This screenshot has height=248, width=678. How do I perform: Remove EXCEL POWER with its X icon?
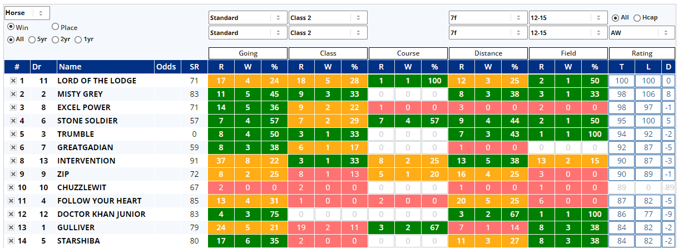click(x=13, y=107)
